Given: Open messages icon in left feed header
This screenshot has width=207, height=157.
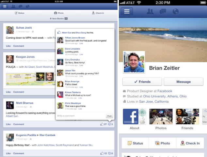Looking at the screenshot, I should click(x=21, y=6).
